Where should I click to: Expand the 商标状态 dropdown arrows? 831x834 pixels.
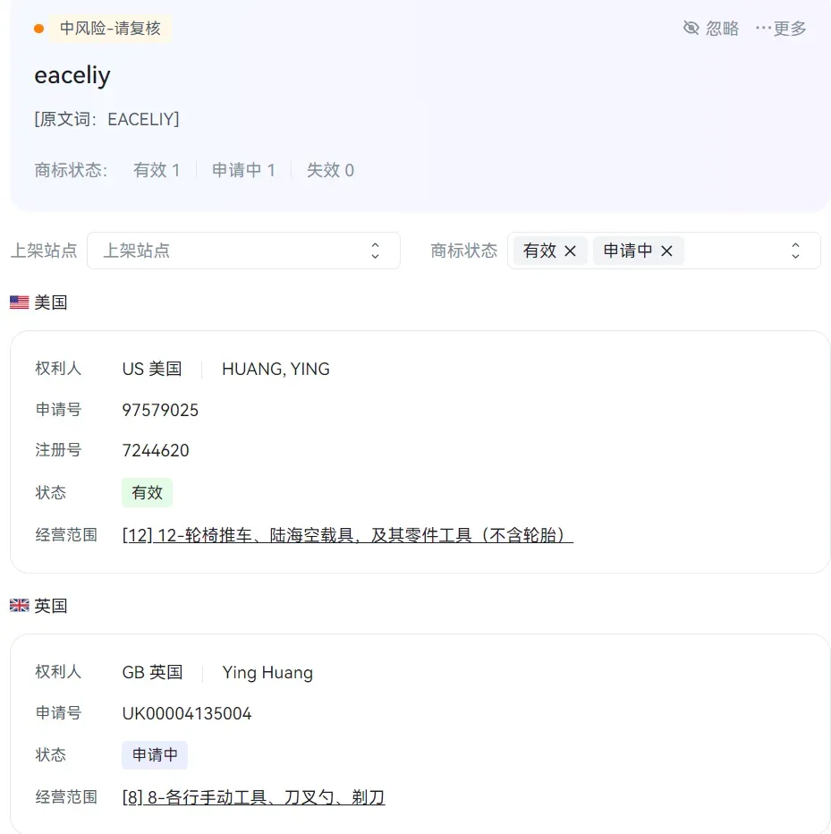point(795,251)
